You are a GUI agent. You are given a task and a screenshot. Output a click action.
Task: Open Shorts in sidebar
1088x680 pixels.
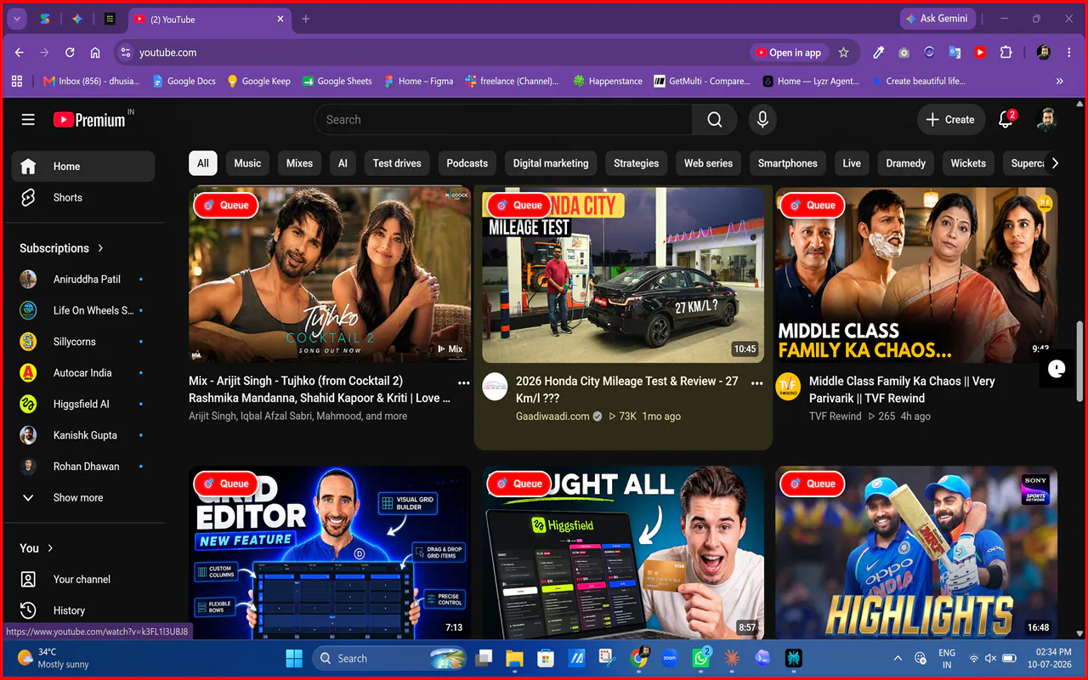tap(83, 197)
